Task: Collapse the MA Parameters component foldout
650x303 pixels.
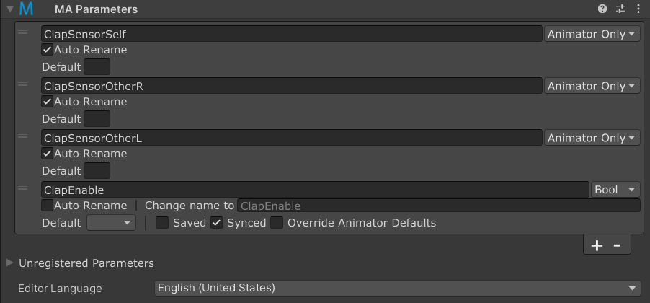Action: pos(10,9)
